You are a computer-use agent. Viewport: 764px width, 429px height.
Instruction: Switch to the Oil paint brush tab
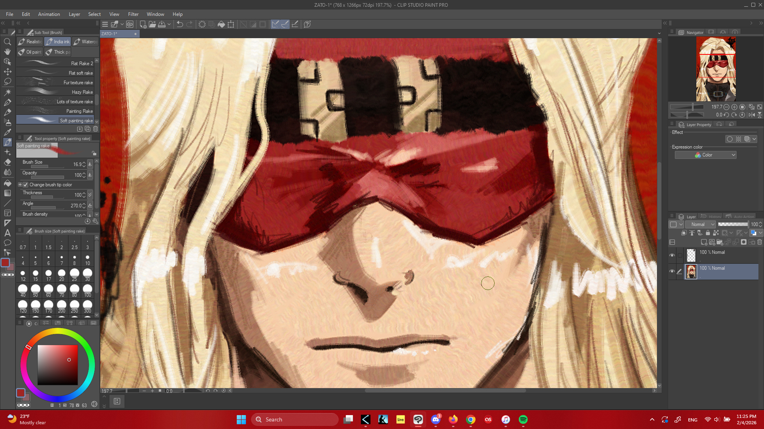(x=30, y=52)
